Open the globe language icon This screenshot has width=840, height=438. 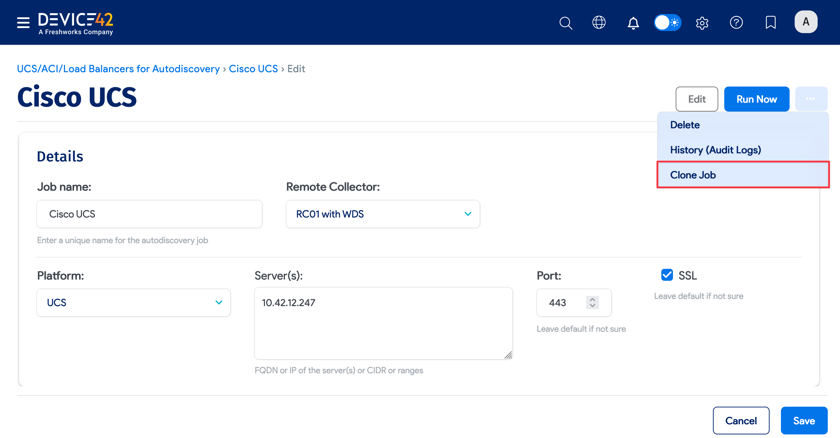599,22
